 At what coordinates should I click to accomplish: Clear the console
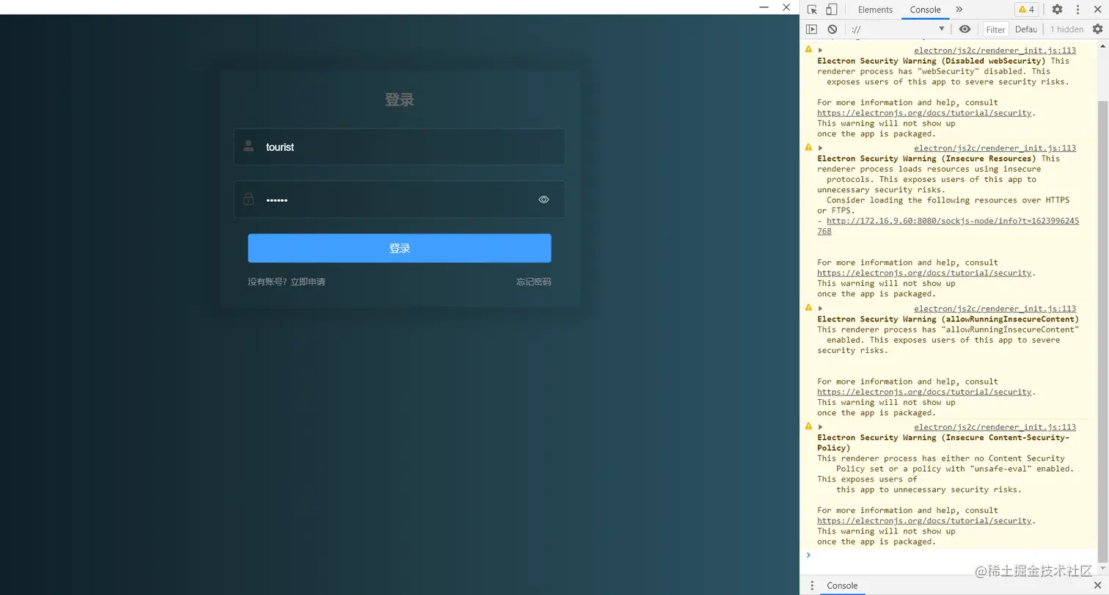point(832,29)
